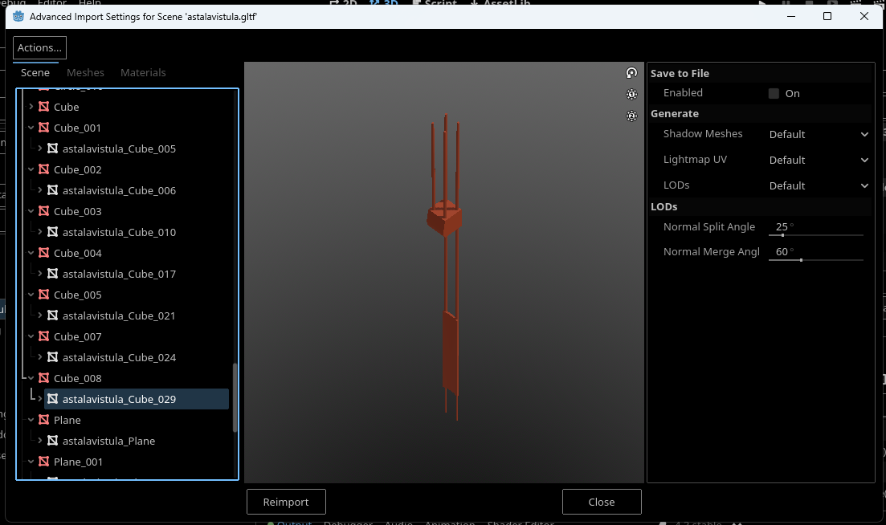Expand astalavistula_Cube_029 mesh node
The width and height of the screenshot is (886, 525).
point(40,399)
